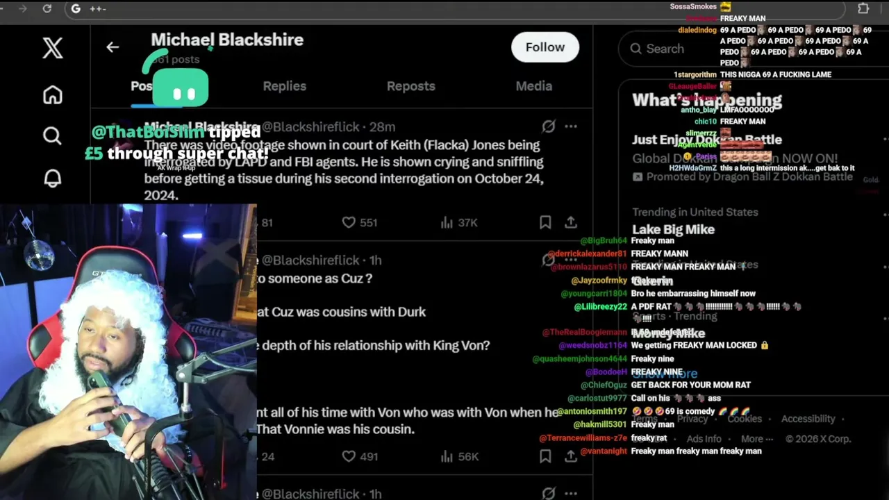Click chat username SossaSmokes

[x=693, y=7]
